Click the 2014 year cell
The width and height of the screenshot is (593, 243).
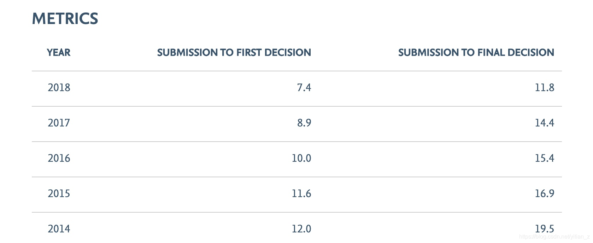[x=59, y=229]
